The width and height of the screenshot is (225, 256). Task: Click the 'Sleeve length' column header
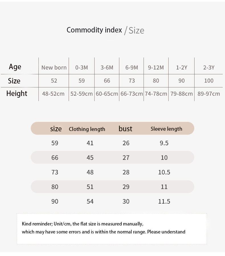[166, 129]
